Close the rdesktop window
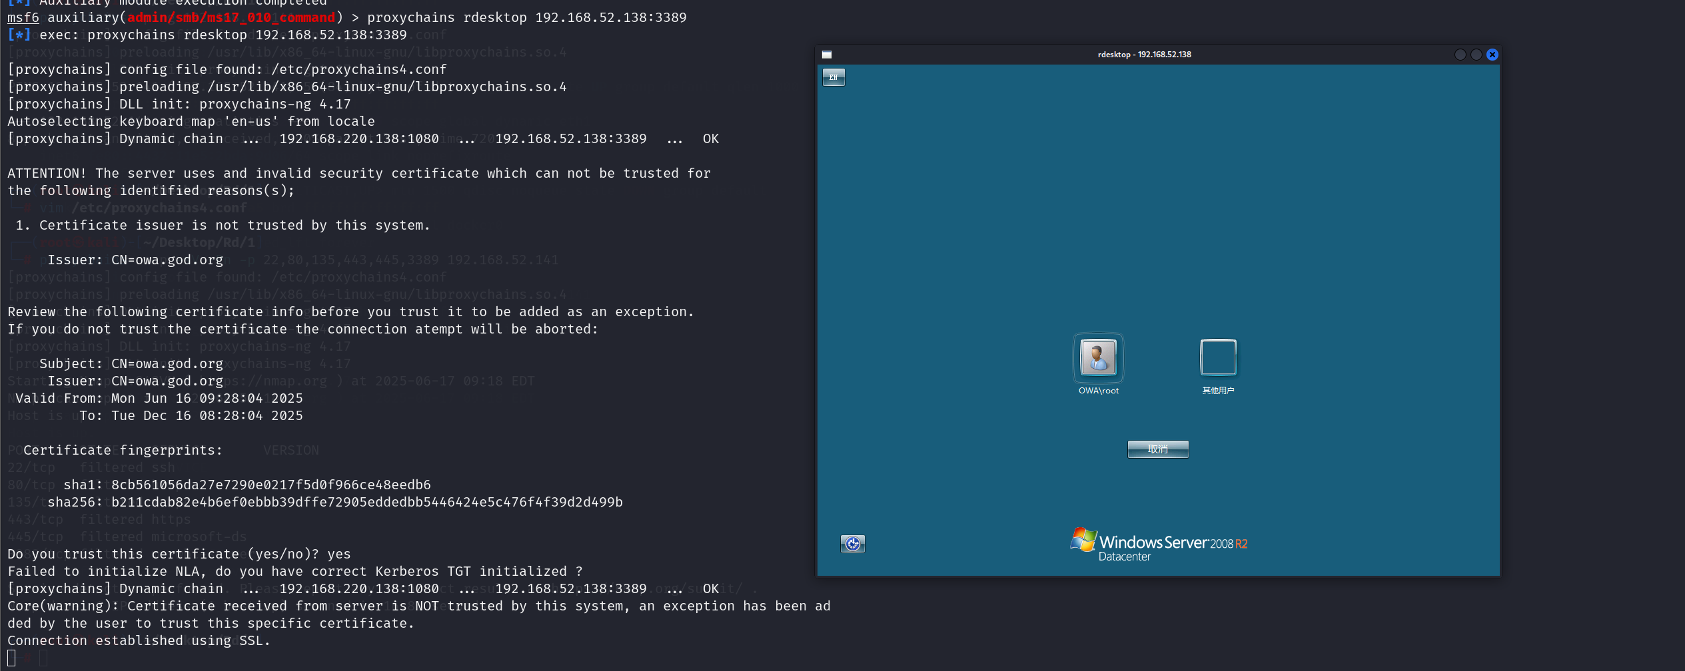 (x=1492, y=55)
